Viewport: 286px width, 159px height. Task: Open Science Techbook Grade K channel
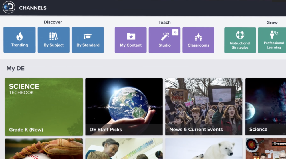point(44,107)
